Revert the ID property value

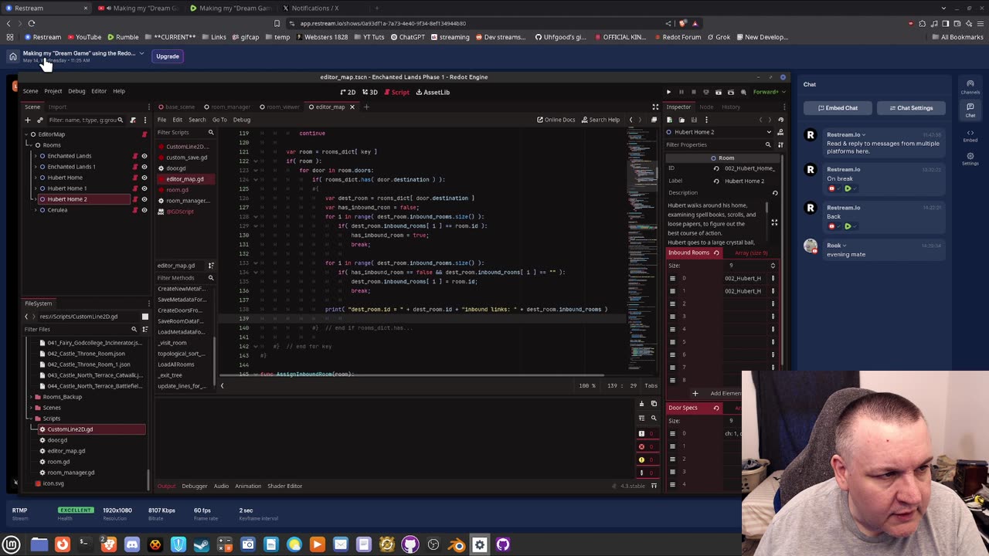[716, 168]
